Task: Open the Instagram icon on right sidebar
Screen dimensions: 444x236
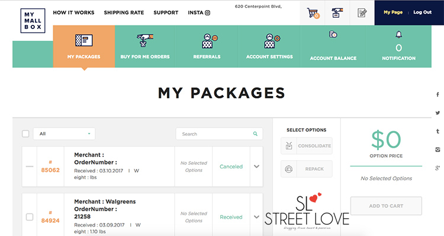Action: pyautogui.click(x=437, y=149)
